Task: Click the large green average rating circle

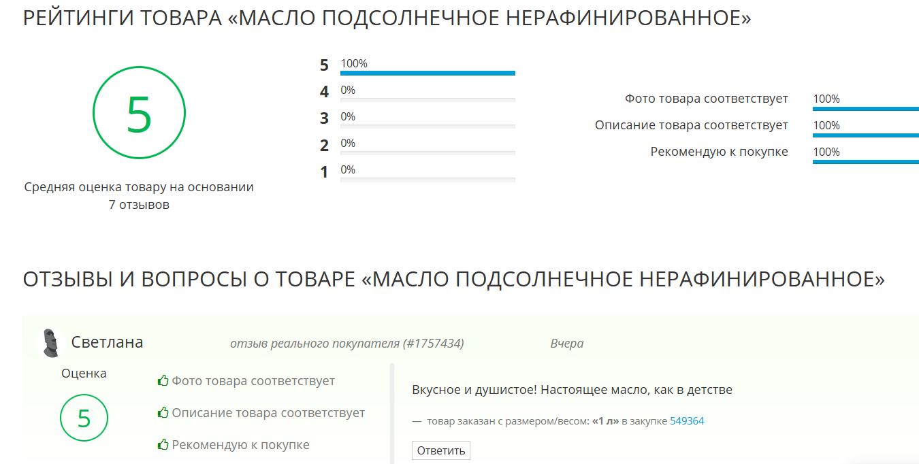Action: click(139, 113)
